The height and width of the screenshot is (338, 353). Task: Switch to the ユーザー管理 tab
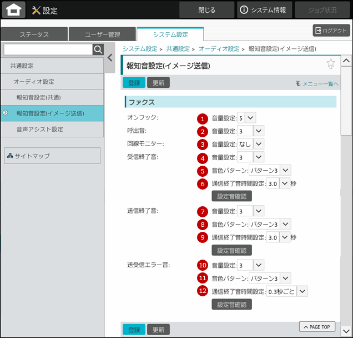tap(102, 34)
